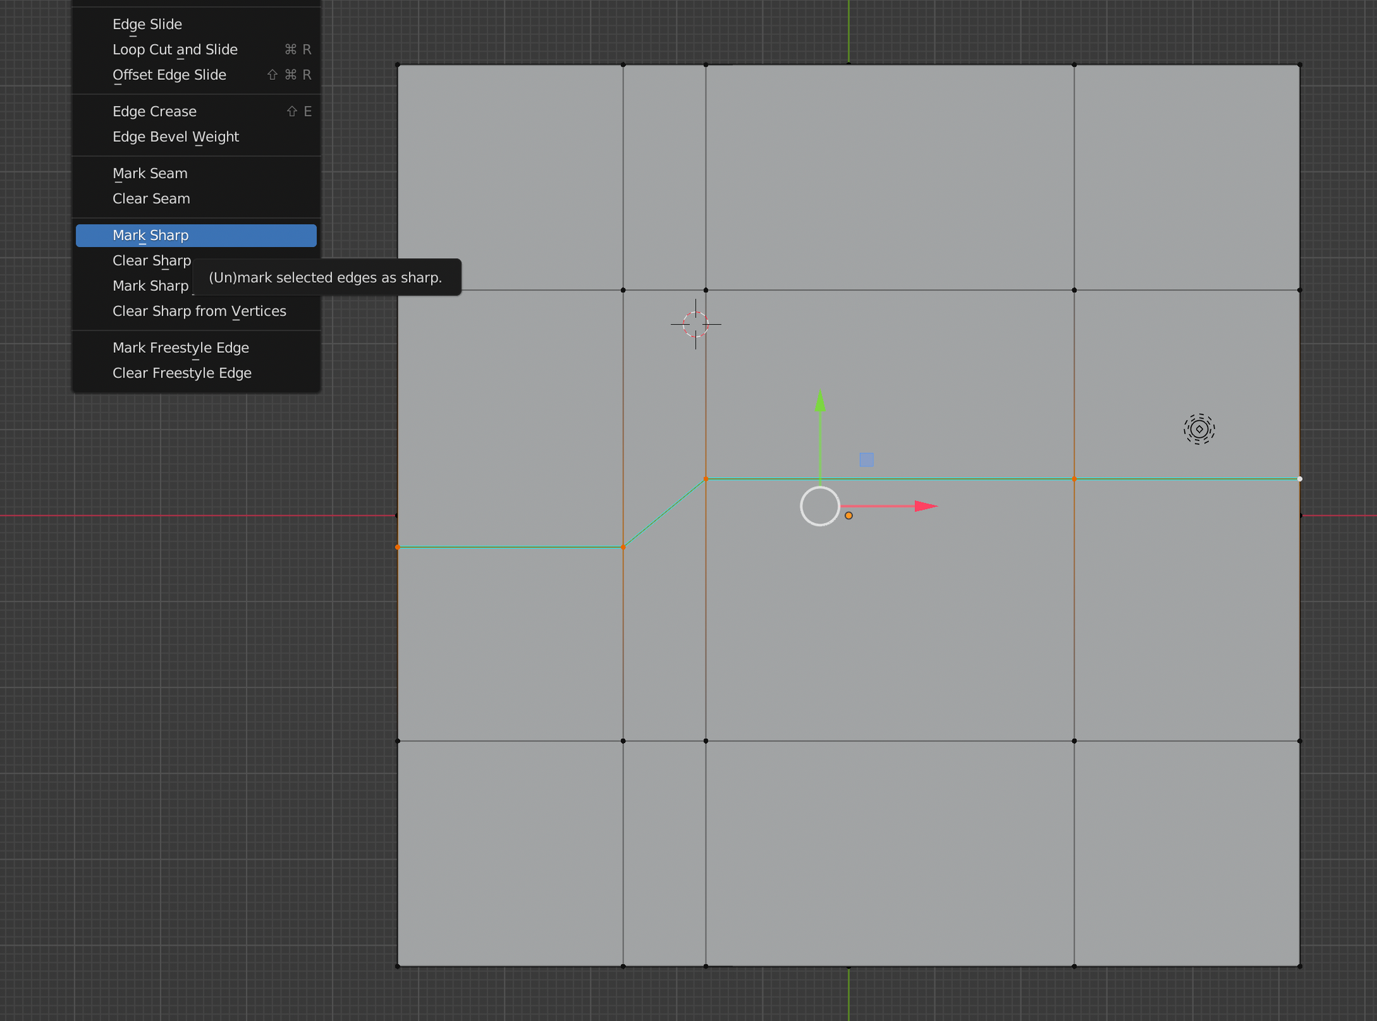Choose Mark Seam

(x=196, y=173)
